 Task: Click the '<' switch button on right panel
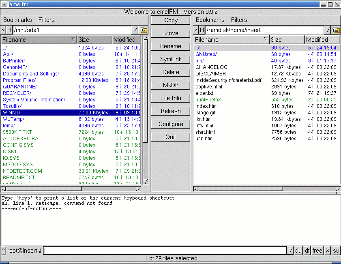pyautogui.click(x=196, y=30)
